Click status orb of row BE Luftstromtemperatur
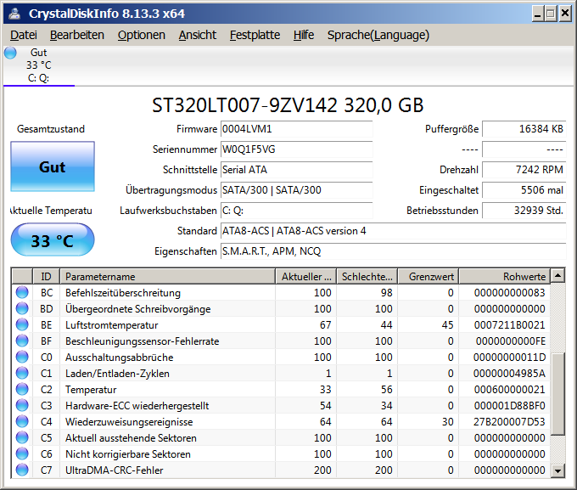The height and width of the screenshot is (490, 577). [x=22, y=324]
